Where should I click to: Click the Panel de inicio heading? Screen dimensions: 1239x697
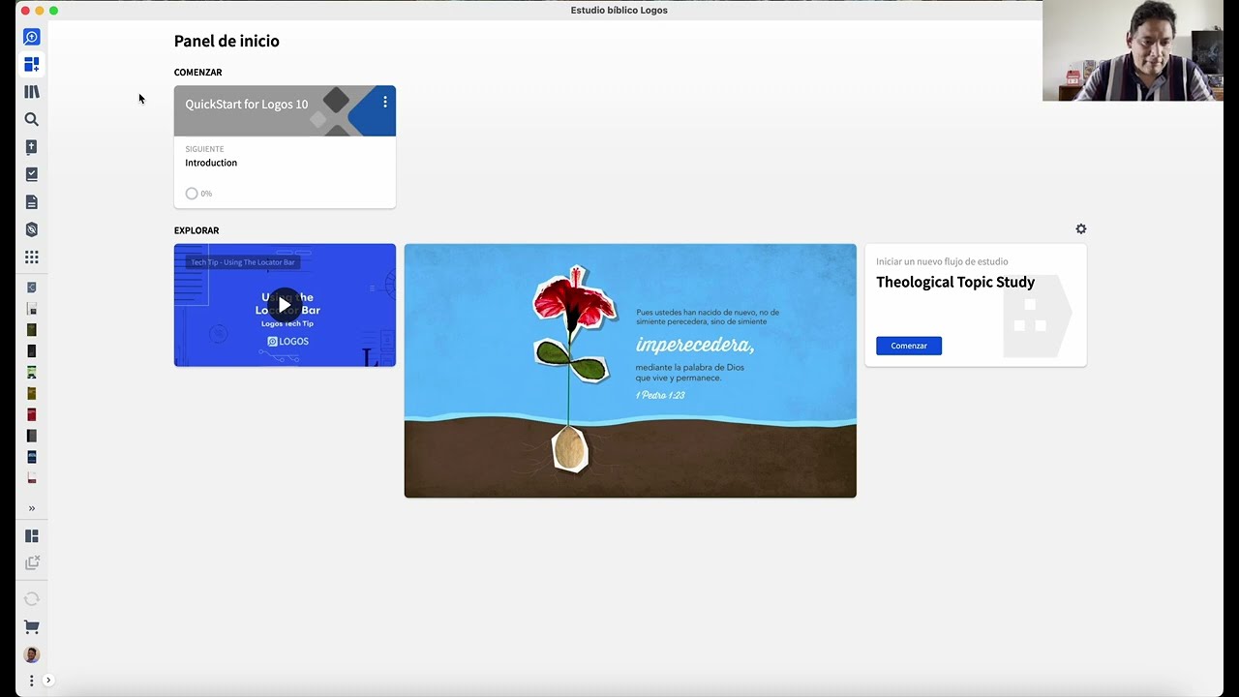tap(227, 41)
